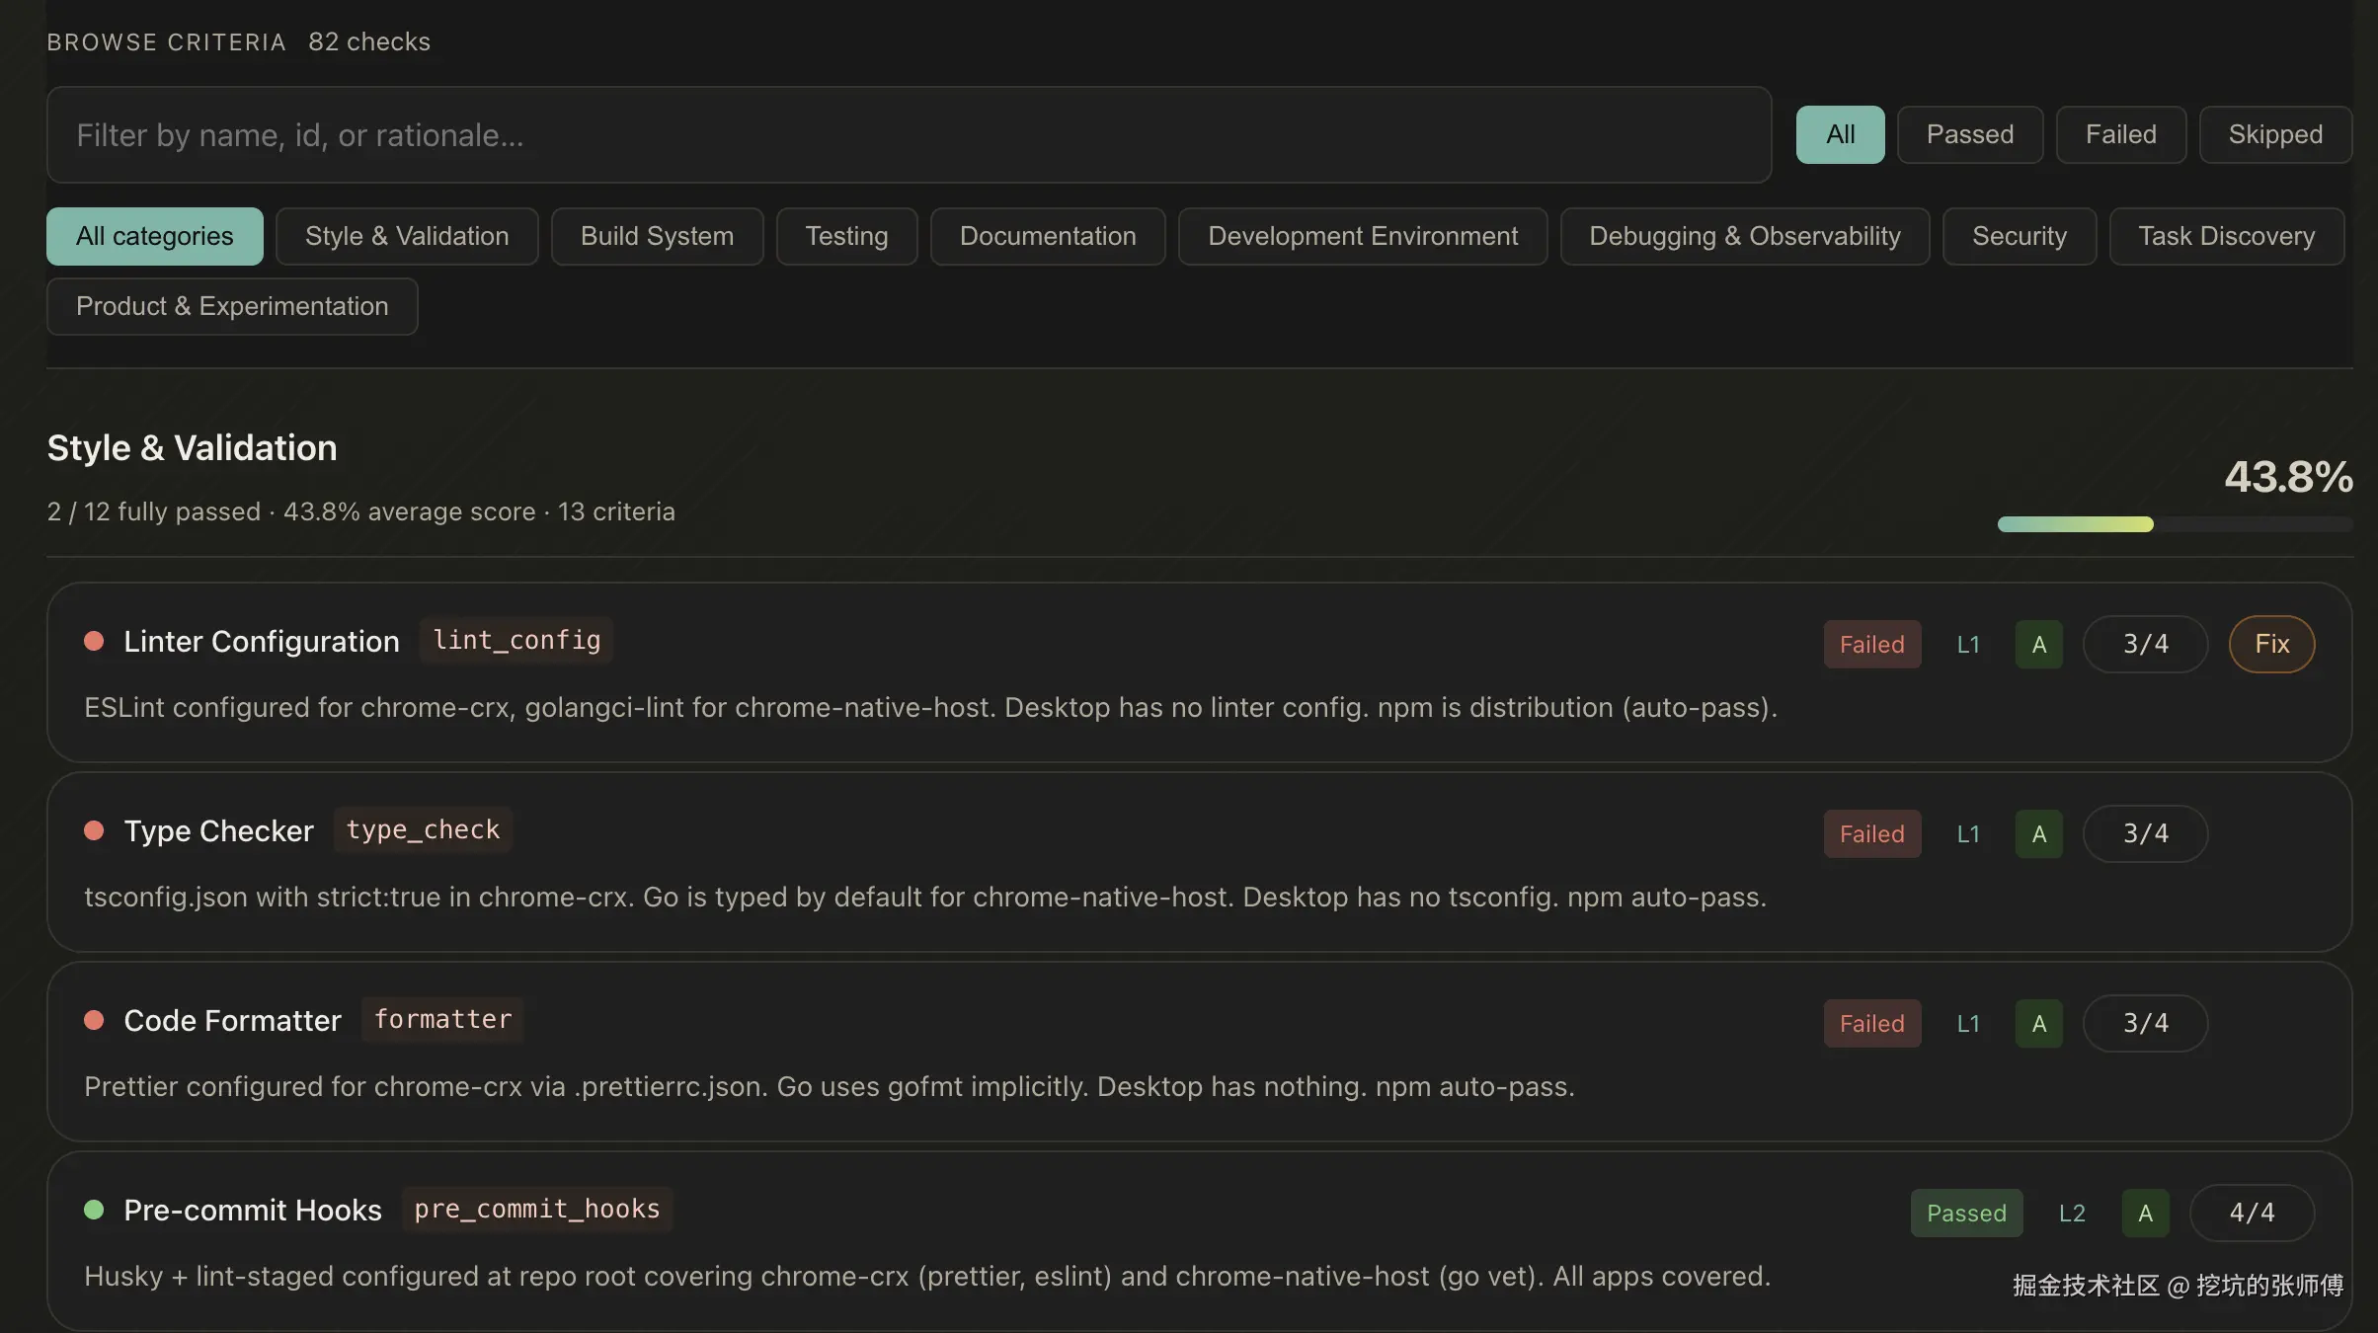Click the filter by name search field

(x=909, y=134)
